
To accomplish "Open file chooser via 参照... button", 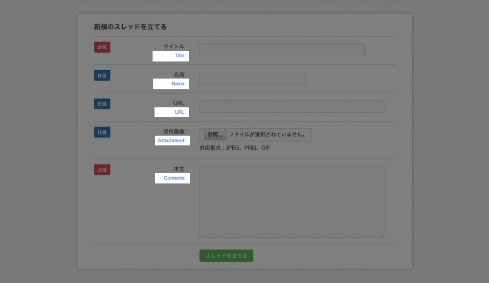I will tap(215, 135).
